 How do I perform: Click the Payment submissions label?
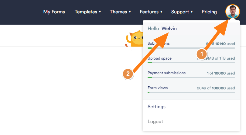(166, 73)
